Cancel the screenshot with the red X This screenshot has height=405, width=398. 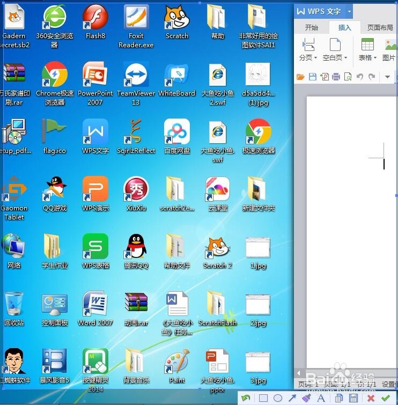pyautogui.click(x=371, y=398)
